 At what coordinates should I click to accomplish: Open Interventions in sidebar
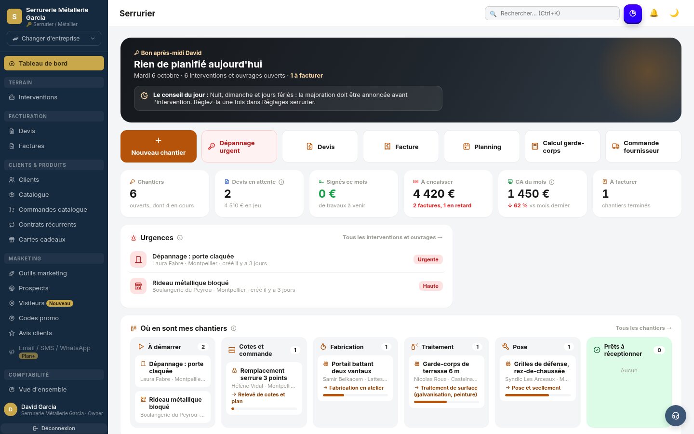[x=54, y=97]
